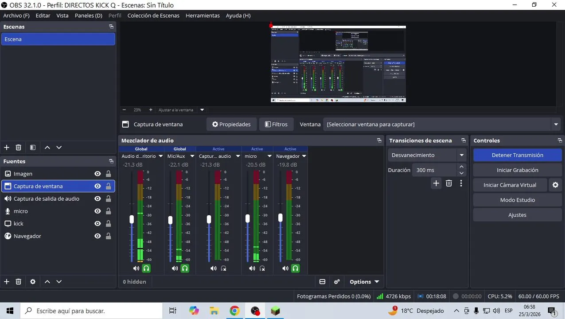
Task: Move source down in Fuentes toolbar
Action: [59, 281]
